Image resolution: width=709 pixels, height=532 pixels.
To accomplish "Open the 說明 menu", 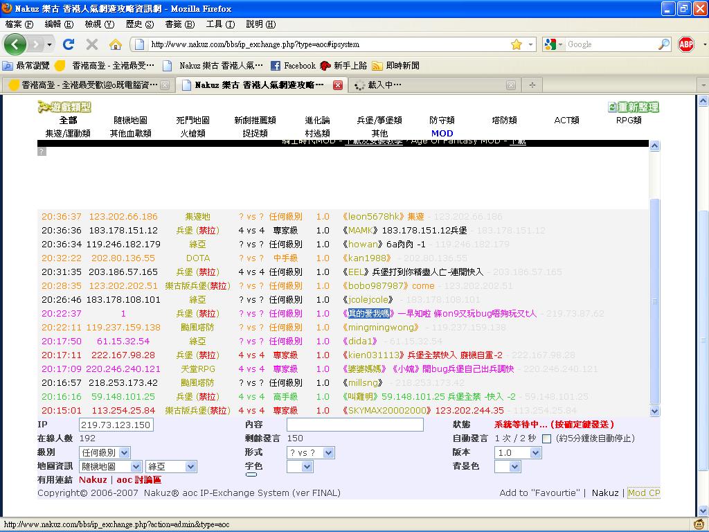I will click(261, 24).
